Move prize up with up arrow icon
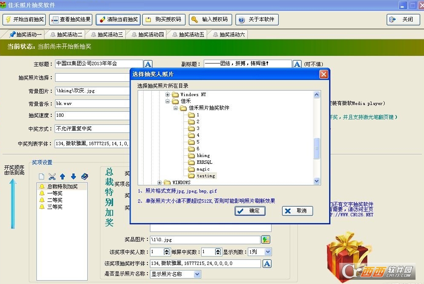 point(62,176)
